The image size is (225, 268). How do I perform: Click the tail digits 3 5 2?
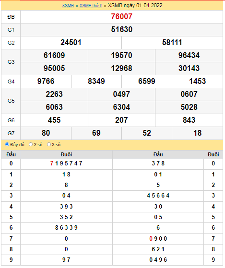[x=66, y=217]
